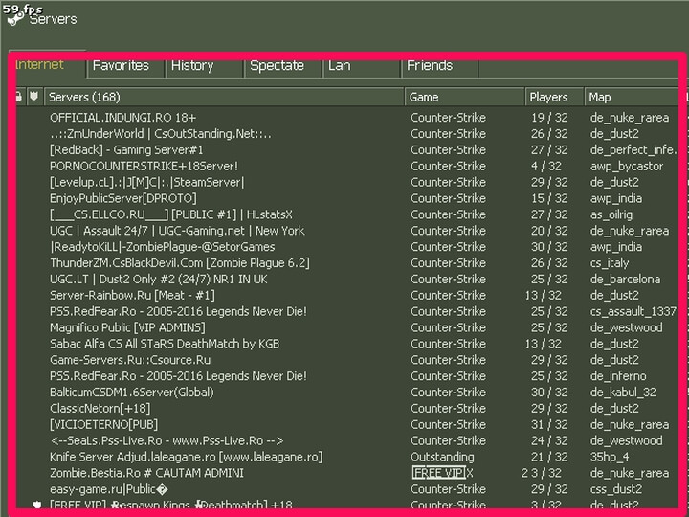Sort by password lock icon column
The height and width of the screenshot is (517, 689).
click(18, 97)
